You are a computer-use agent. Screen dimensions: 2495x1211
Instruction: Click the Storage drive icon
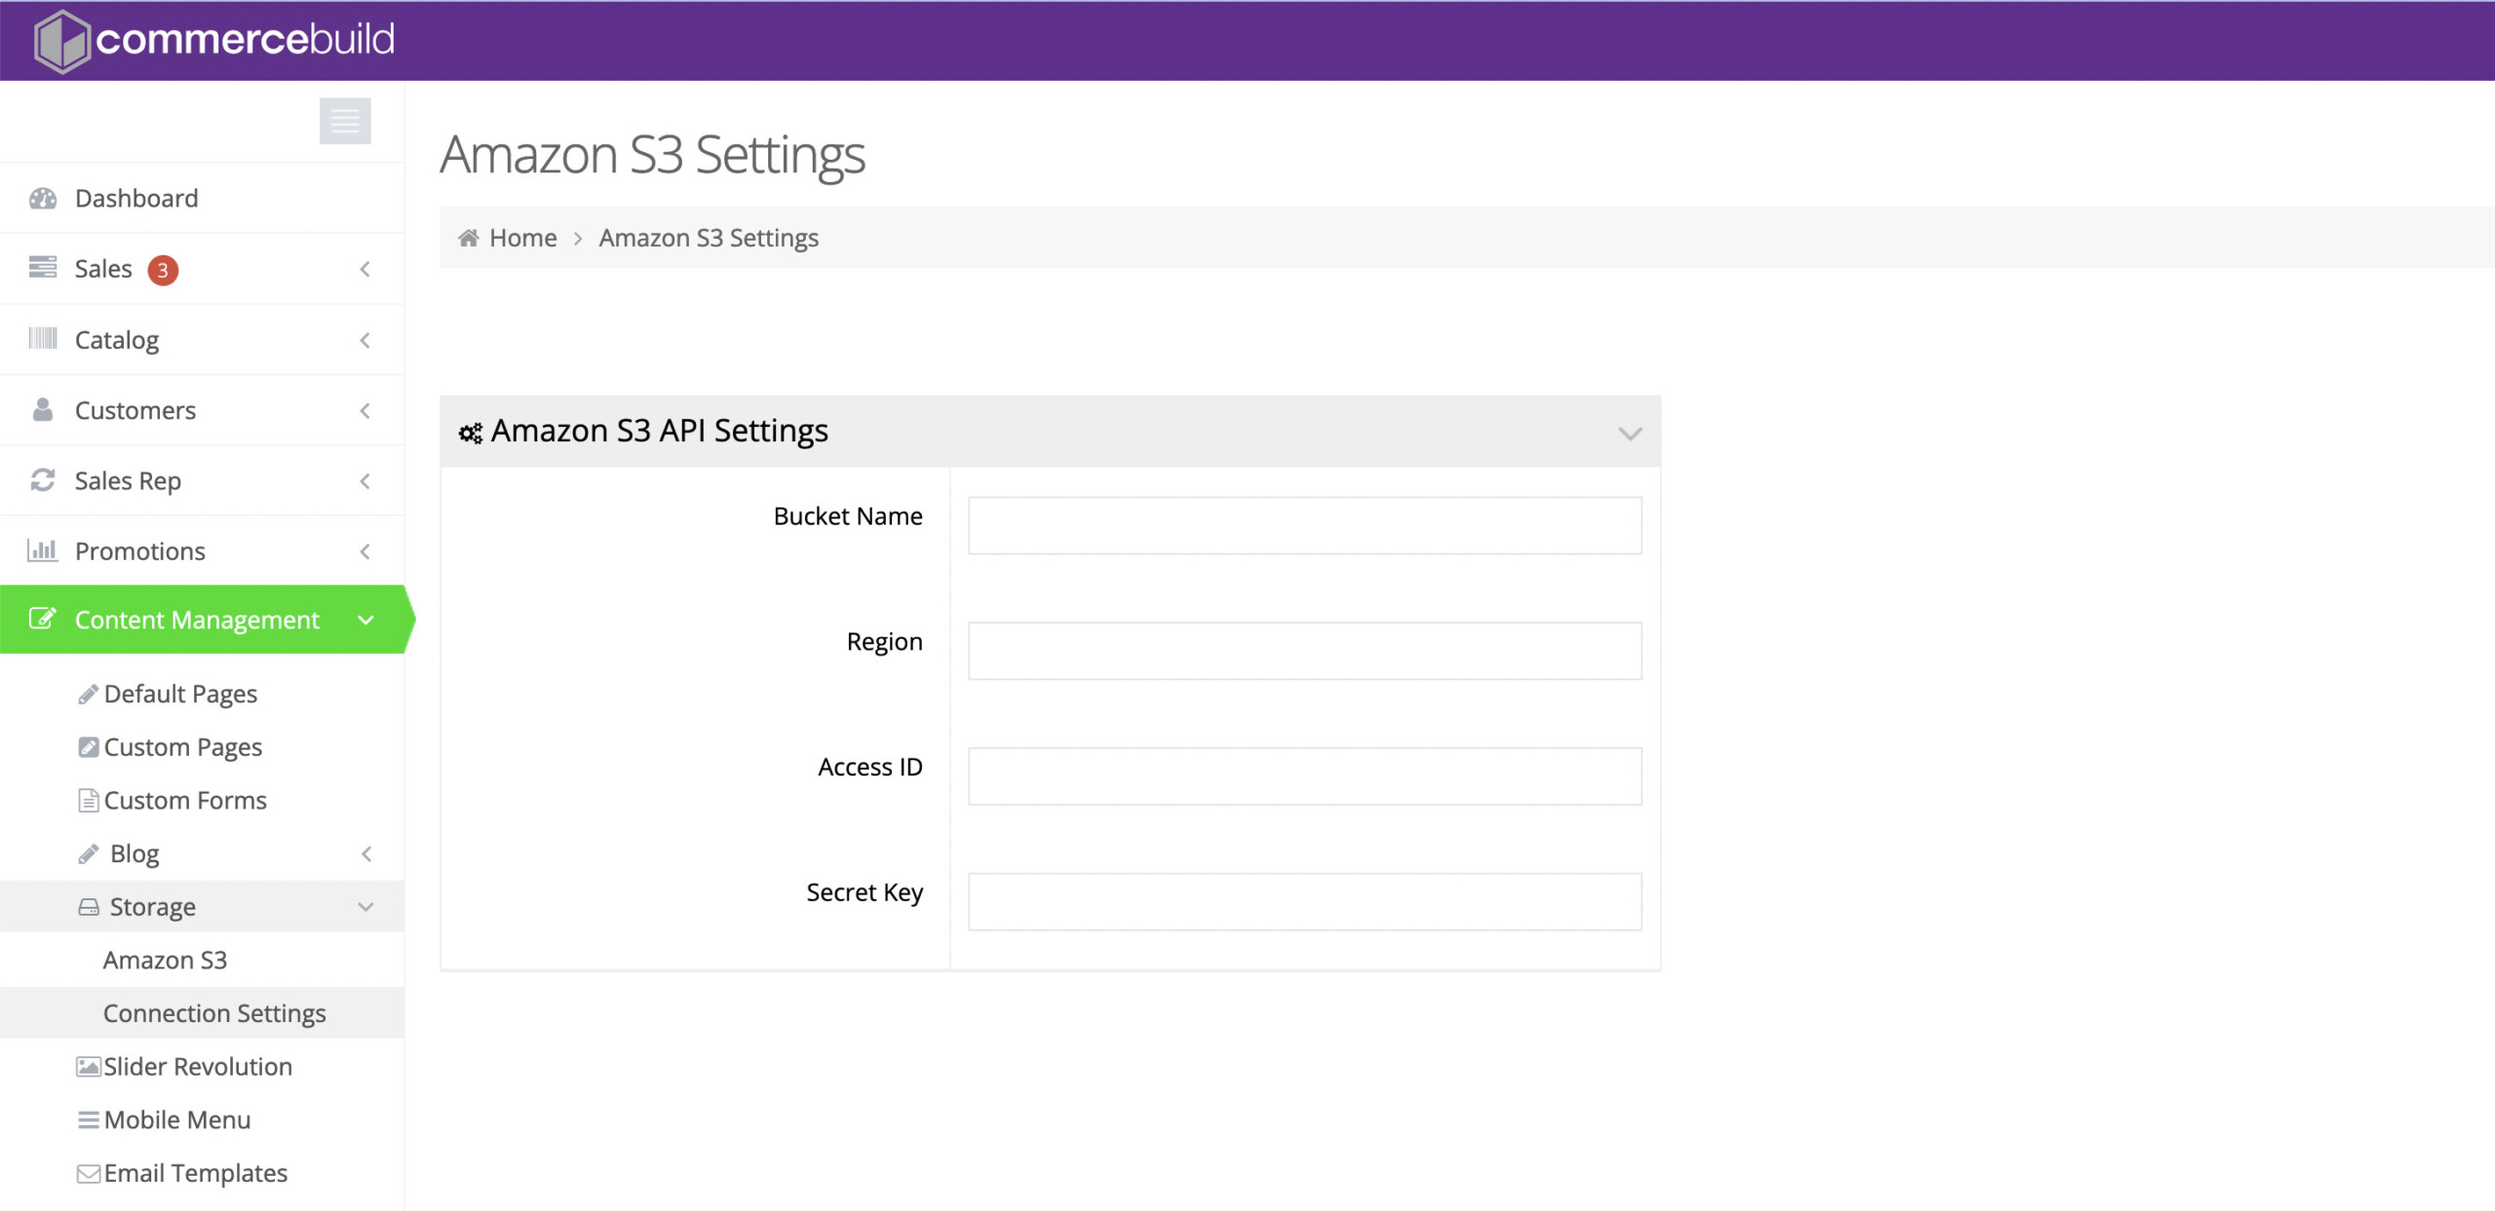tap(88, 907)
